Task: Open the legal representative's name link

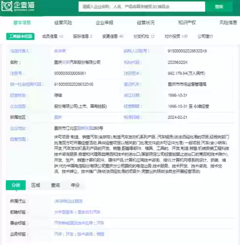Action: [60, 51]
